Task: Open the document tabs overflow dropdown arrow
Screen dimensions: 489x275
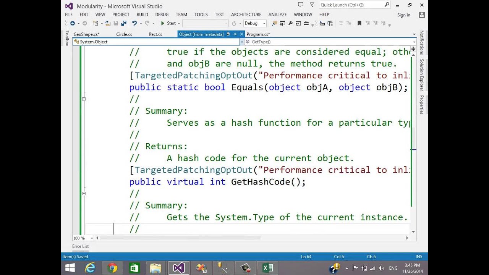Action: tap(414, 34)
